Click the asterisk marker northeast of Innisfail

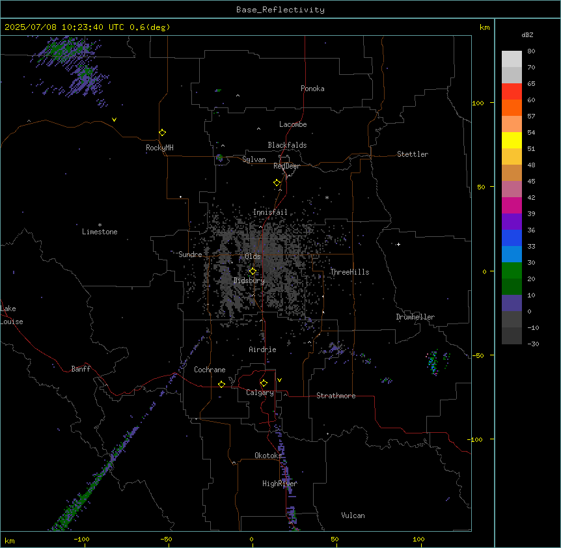tap(327, 197)
